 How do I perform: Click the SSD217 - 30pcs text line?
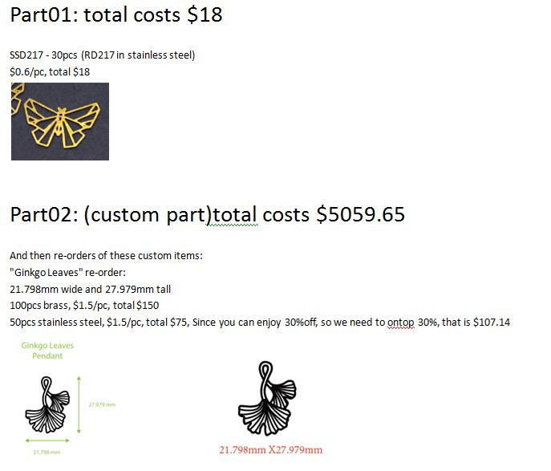[102, 55]
